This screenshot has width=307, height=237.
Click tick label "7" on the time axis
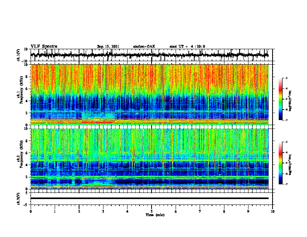point(200,211)
